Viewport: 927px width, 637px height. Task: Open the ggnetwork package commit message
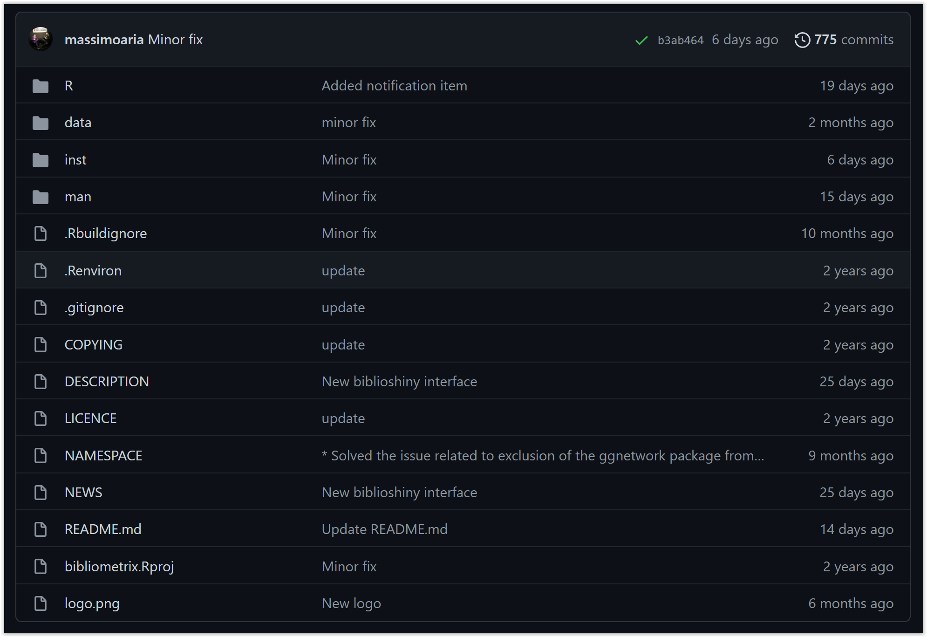543,456
